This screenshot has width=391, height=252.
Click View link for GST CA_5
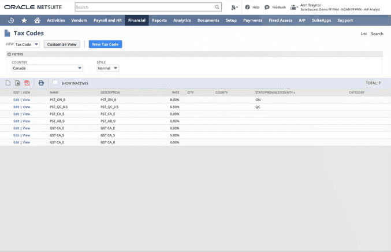(x=27, y=135)
